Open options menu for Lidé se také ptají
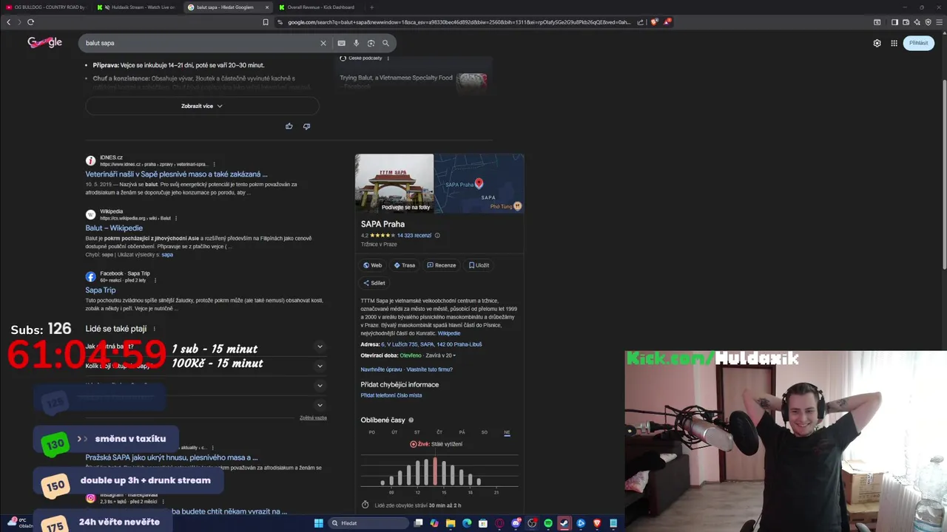 tap(154, 329)
